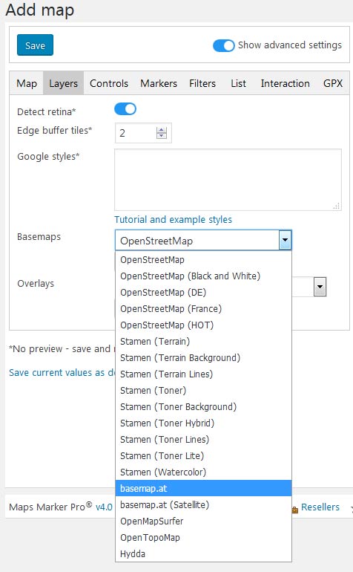Viewport: 353px width, 572px height.
Task: Pick OpenTopoMap from the dropdown list
Action: click(203, 537)
